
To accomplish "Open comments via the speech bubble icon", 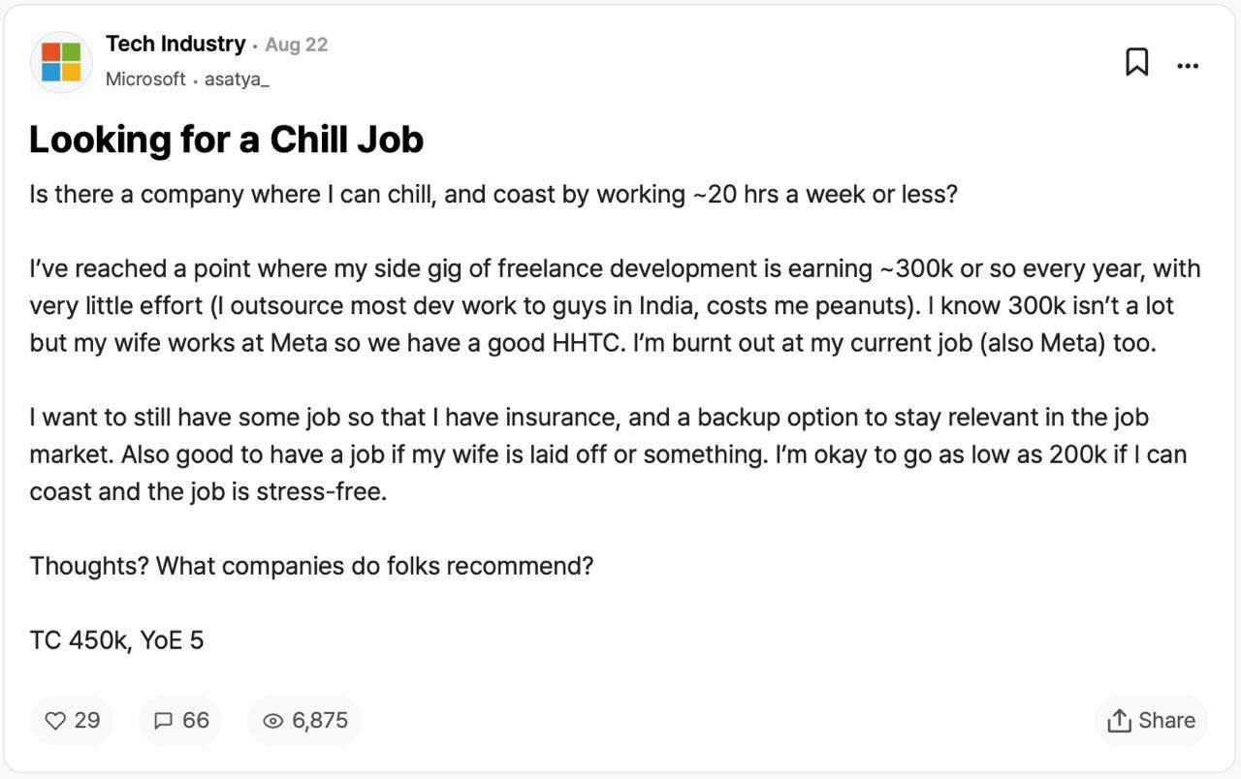I will 164,721.
